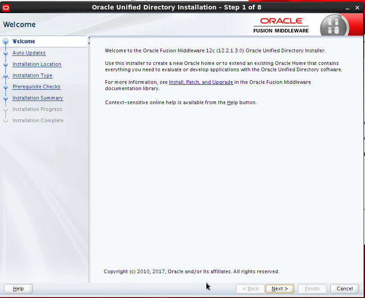The width and height of the screenshot is (365, 298).
Task: Click the Finish button
Action: pos(312,289)
